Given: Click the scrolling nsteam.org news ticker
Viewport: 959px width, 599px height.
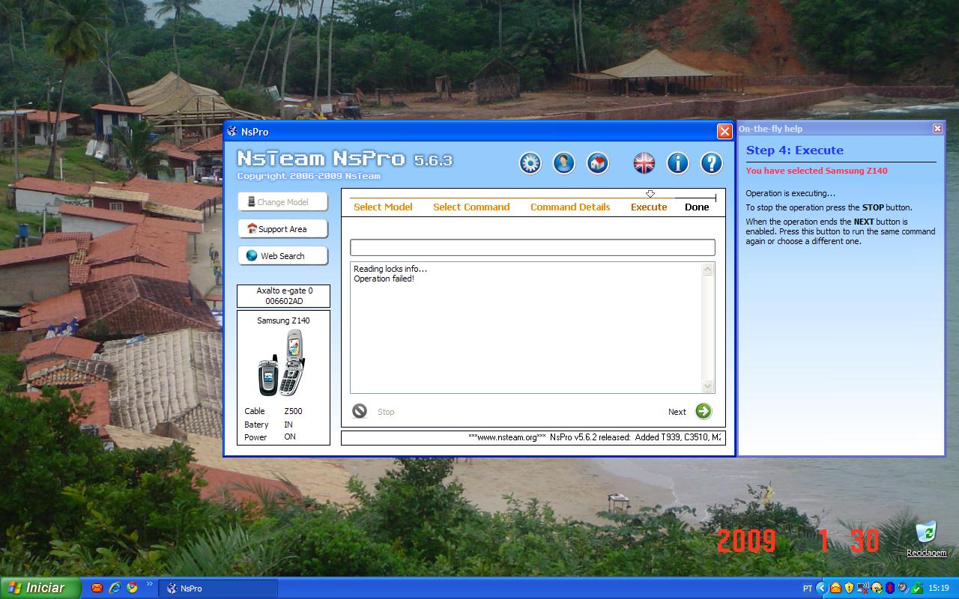Looking at the screenshot, I should (x=533, y=437).
